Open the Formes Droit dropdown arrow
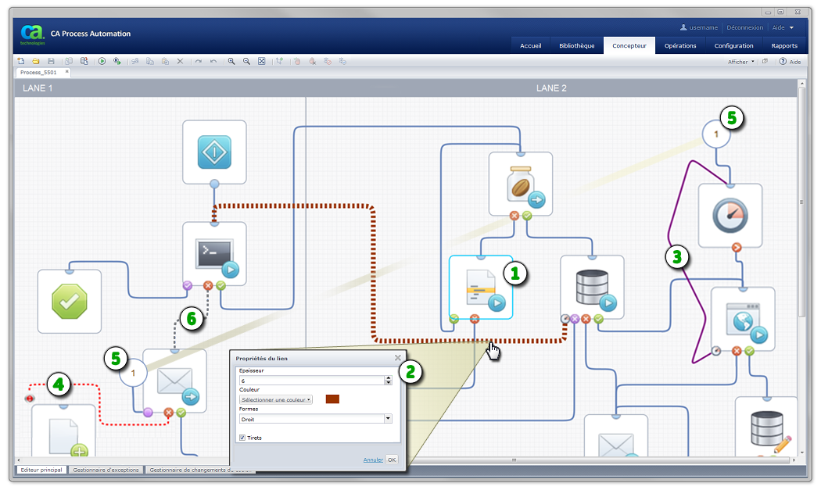 (x=388, y=419)
